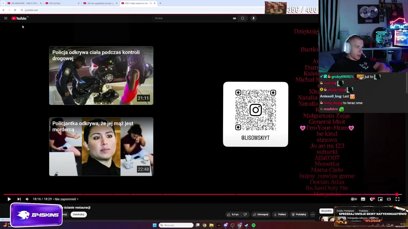The image size is (408, 229).
Task: Dislike the video
Action: [x=245, y=214]
